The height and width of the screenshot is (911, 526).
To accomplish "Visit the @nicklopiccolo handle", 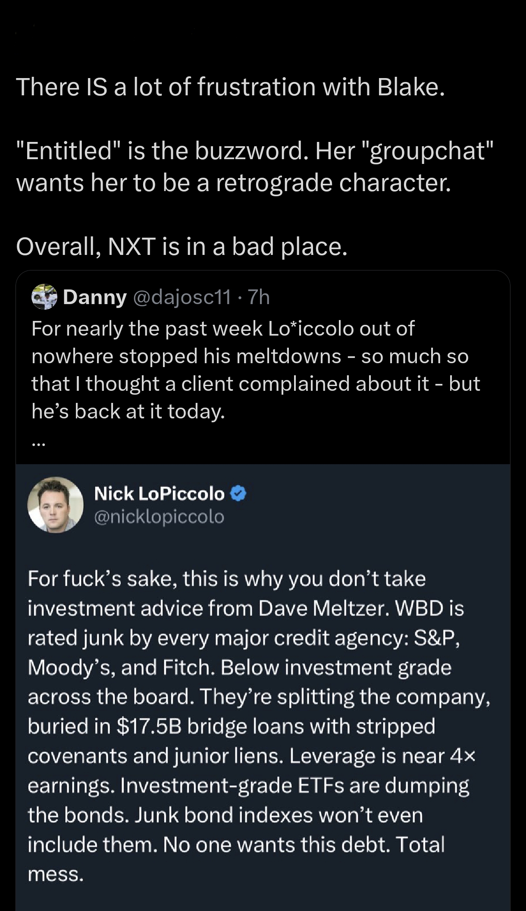I will (159, 516).
